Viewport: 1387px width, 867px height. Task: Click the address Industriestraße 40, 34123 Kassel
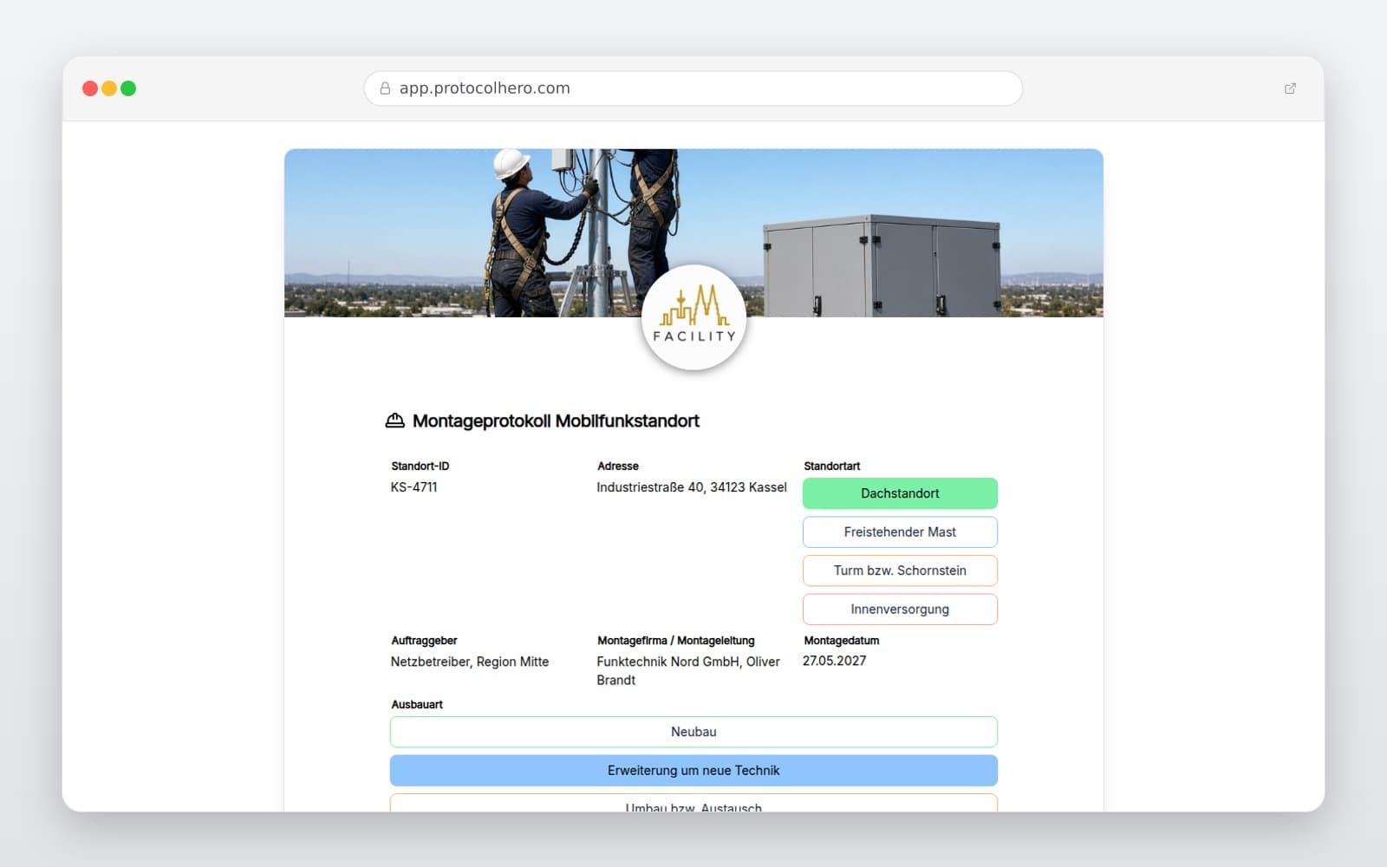[692, 487]
